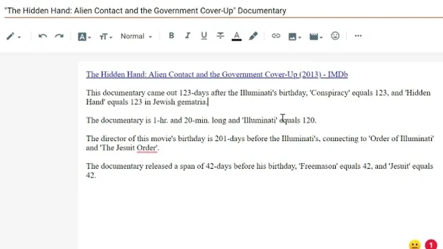Click the pencil compose mode icon
Image resolution: width=443 pixels, height=249 pixels.
click(10, 36)
